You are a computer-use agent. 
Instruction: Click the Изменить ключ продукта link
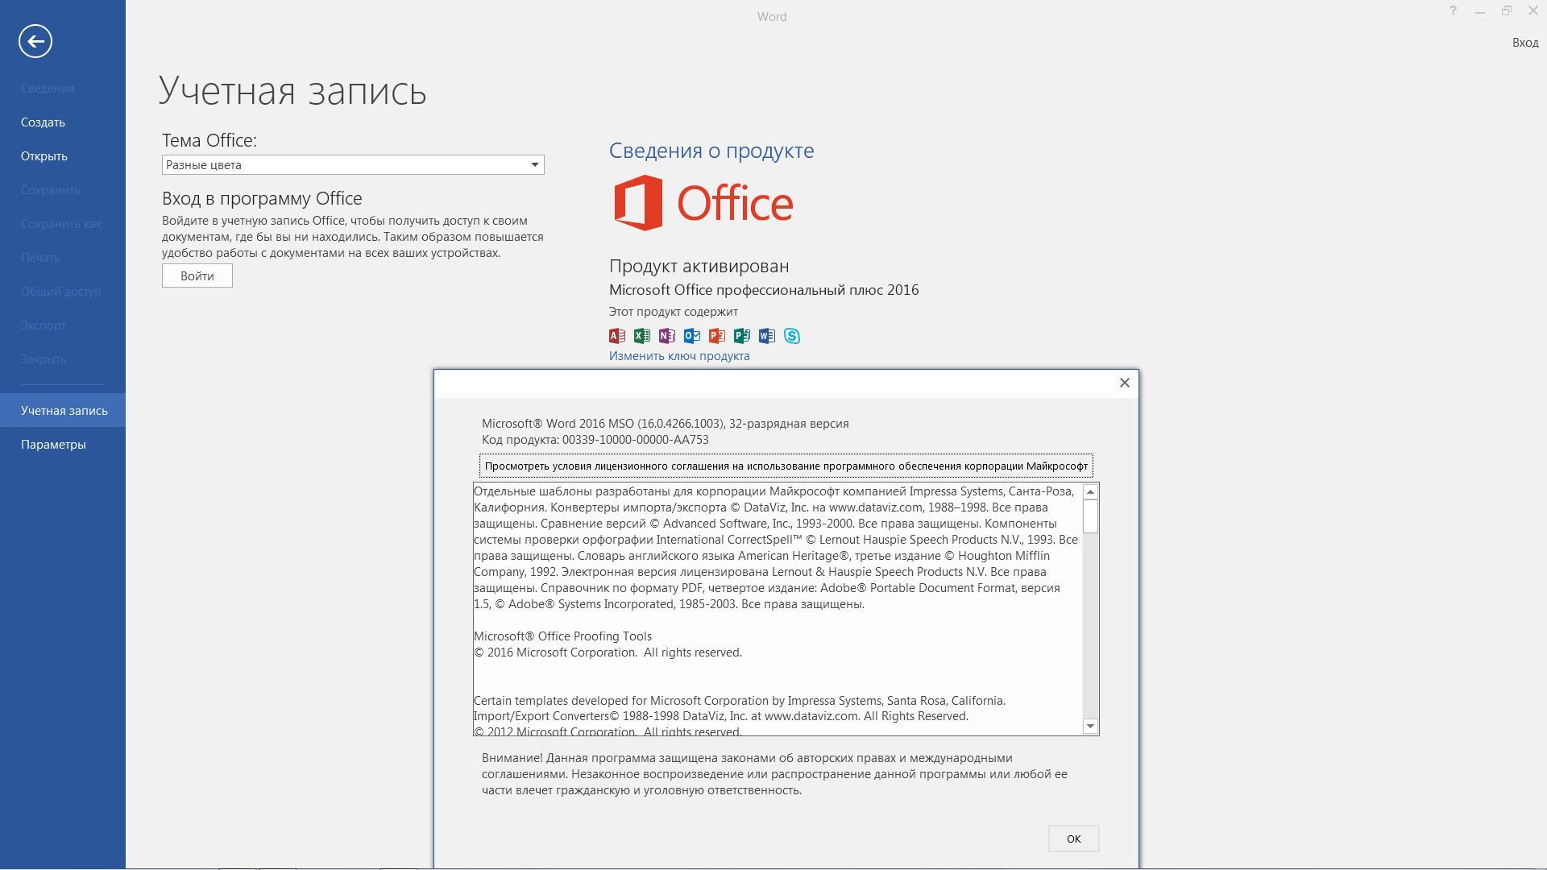click(679, 356)
